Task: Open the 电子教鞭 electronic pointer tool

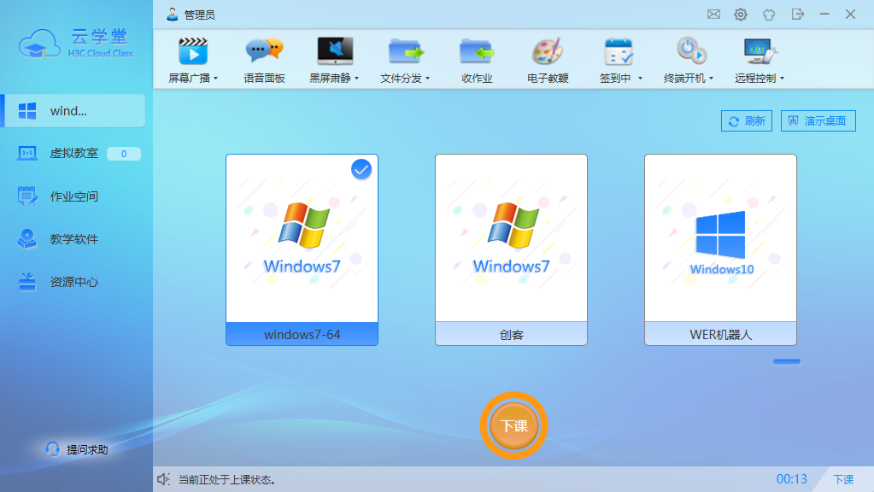Action: click(x=548, y=52)
